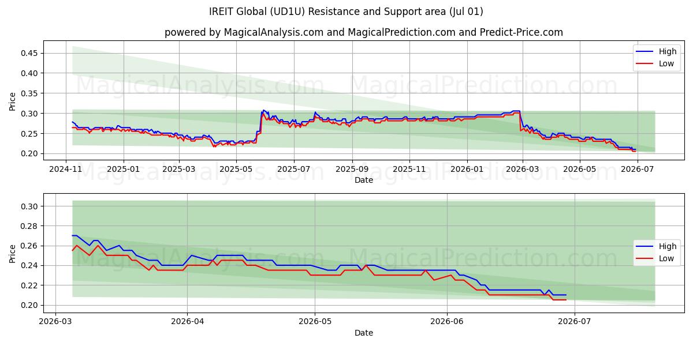Click the bottom chart's 'Price' axis label
Image resolution: width=693 pixels, height=346 pixels.
pos(13,253)
